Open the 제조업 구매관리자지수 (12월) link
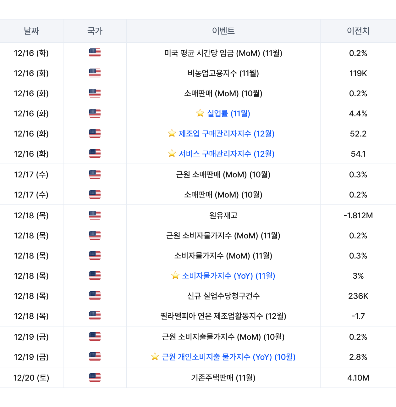The image size is (396, 407). click(x=227, y=134)
